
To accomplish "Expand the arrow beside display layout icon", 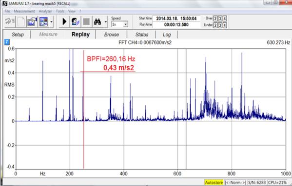I will pos(51,22).
